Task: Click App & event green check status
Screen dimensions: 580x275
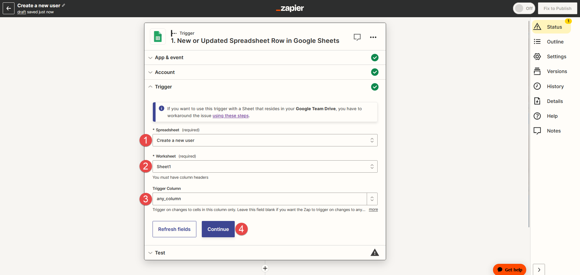Action: coord(375,57)
